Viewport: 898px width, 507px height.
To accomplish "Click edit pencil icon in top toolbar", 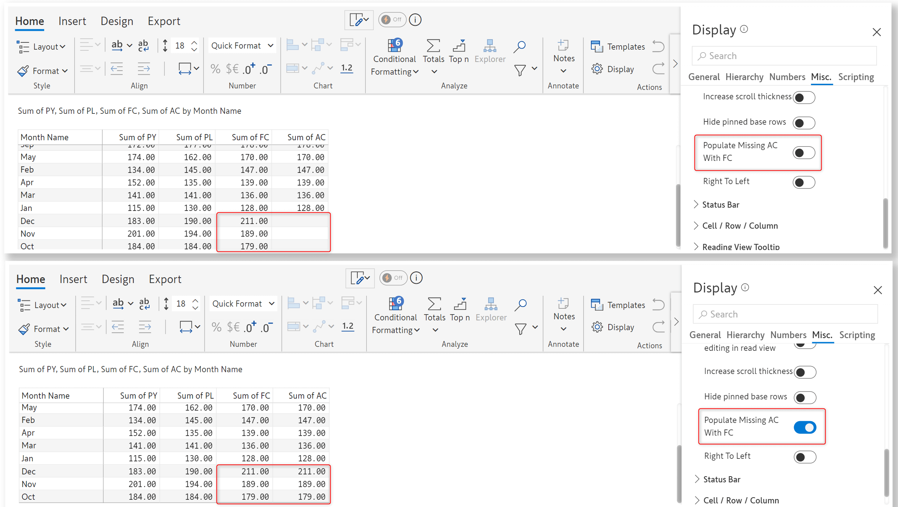I will [359, 20].
